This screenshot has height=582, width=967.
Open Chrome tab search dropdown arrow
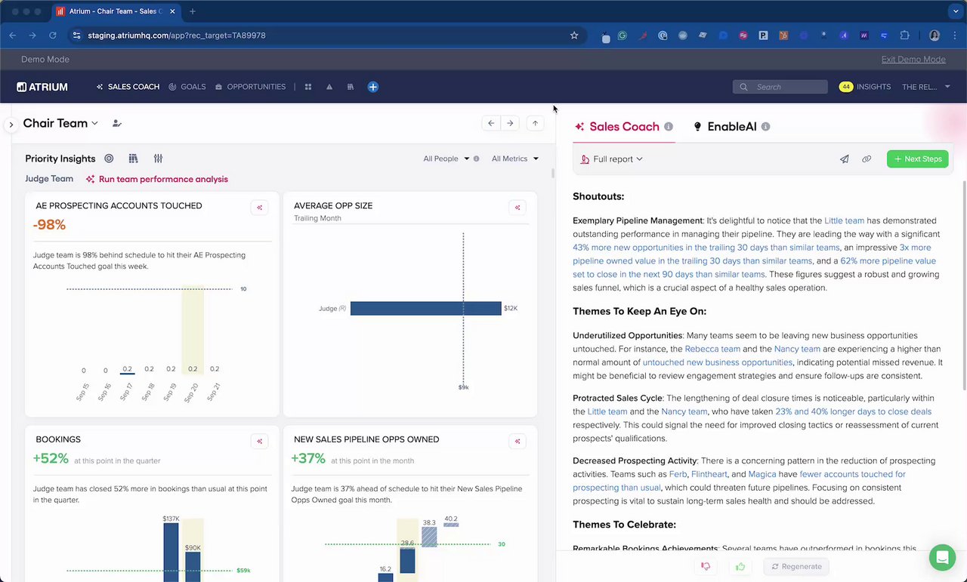pos(956,11)
